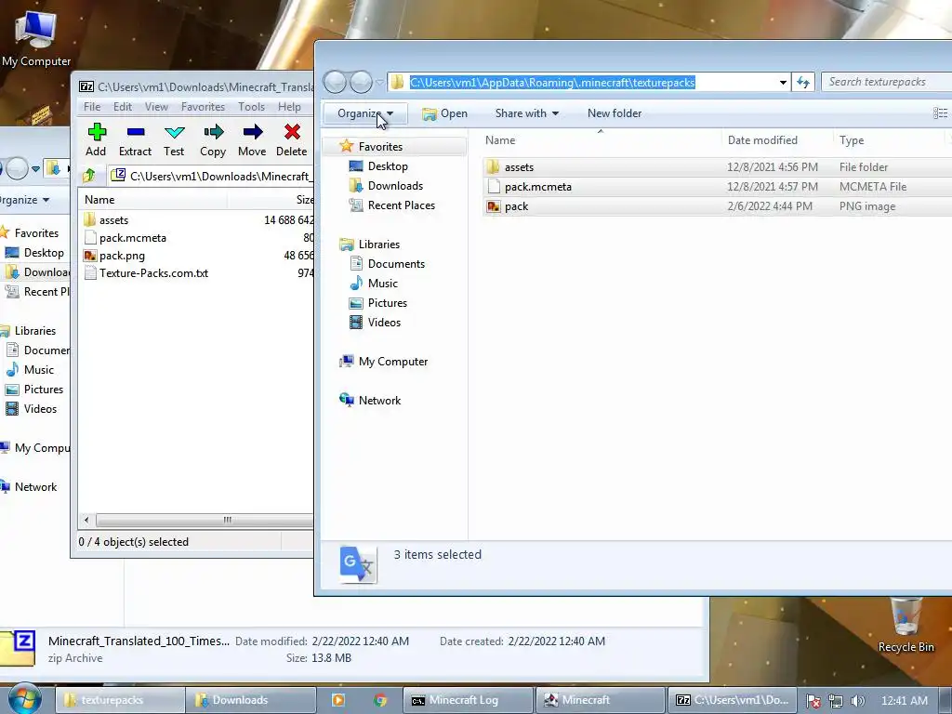Click the Copy icon in 7-Zip
Viewport: 952px width, 714px height.
click(x=213, y=132)
